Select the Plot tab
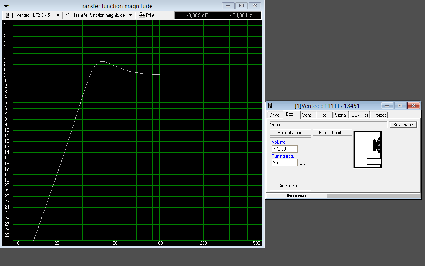425x266 pixels. click(x=322, y=115)
